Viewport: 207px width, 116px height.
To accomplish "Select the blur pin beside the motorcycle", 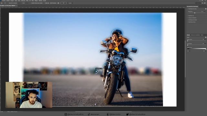I will click(96, 72).
